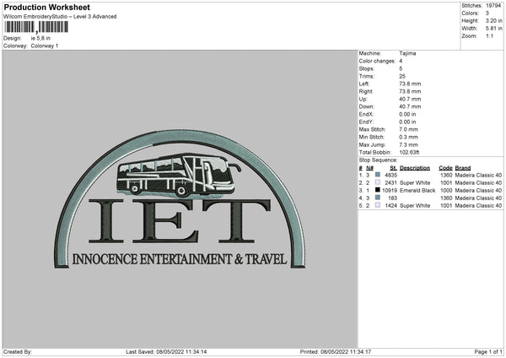Click the barcode under the worksheet title
The height and width of the screenshot is (358, 506).
coord(36,27)
